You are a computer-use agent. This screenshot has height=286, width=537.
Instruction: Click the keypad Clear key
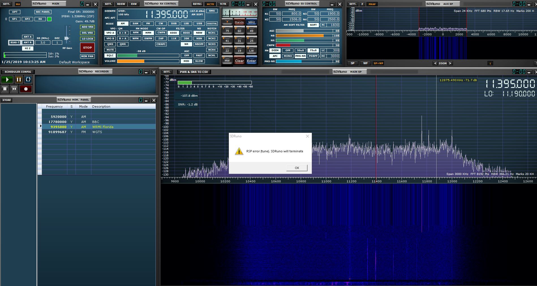(x=239, y=60)
